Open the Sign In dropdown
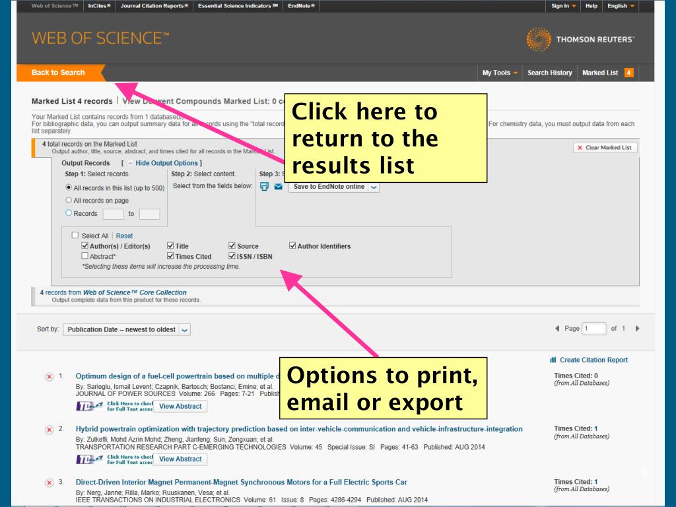Screen dimensions: 676x507 click(x=563, y=6)
